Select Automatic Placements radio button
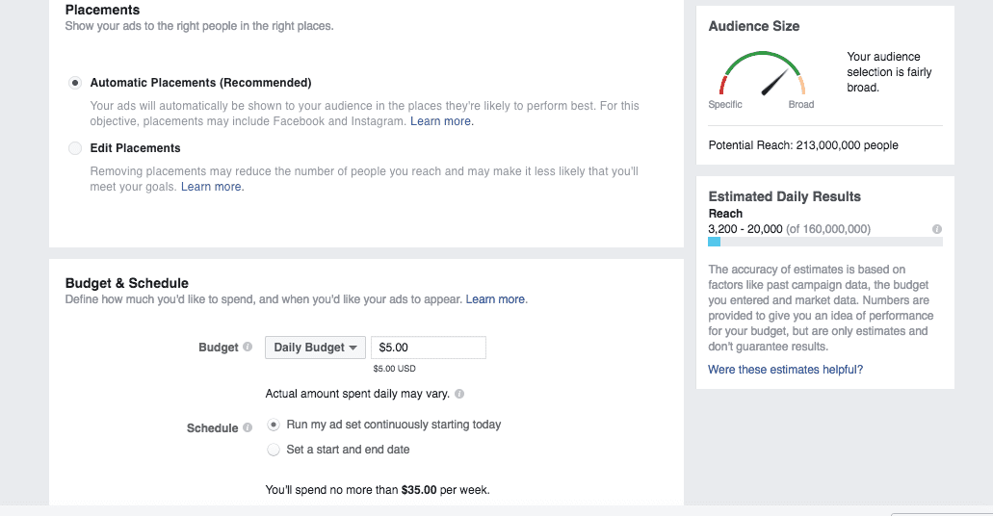993x516 pixels. pyautogui.click(x=75, y=83)
